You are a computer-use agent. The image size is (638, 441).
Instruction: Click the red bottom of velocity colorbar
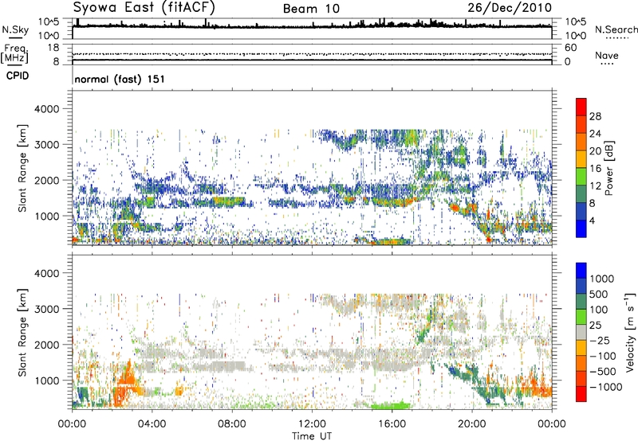(x=581, y=394)
